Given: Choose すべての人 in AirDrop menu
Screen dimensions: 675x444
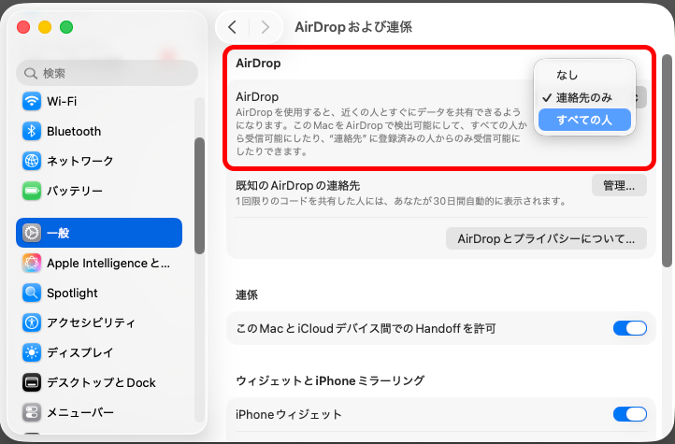Looking at the screenshot, I should point(584,120).
